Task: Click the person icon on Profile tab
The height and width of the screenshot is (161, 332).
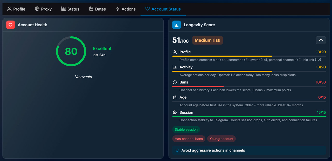Action: (x=9, y=9)
